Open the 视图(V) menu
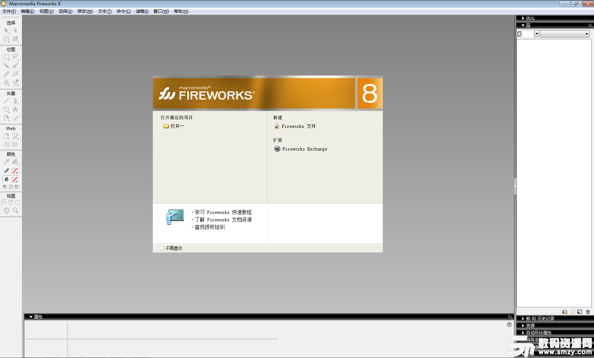The height and width of the screenshot is (358, 594). click(46, 11)
